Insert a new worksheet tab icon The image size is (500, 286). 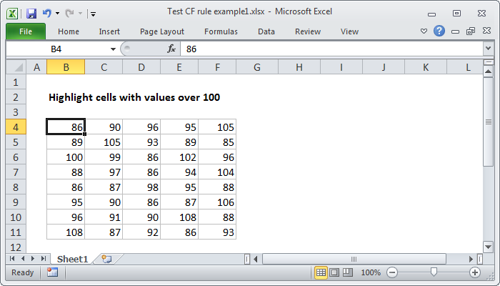[x=106, y=259]
